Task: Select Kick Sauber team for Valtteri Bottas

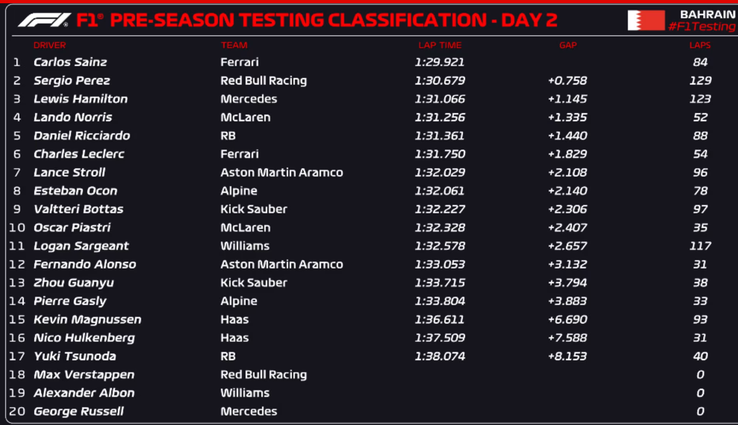Action: coord(254,209)
